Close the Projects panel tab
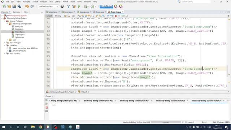The width and height of the screenshot is (231, 130). pyautogui.click(x=9, y=12)
